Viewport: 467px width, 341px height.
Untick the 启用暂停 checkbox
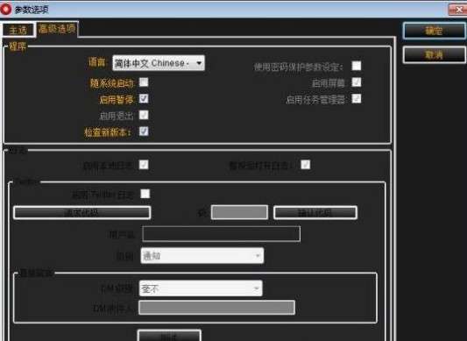(x=144, y=98)
